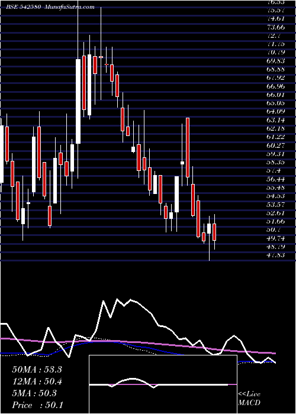Viewport: 296px width, 414px height.
Task: Click the 12MA : 50.4 readout
Action: pos(37,381)
